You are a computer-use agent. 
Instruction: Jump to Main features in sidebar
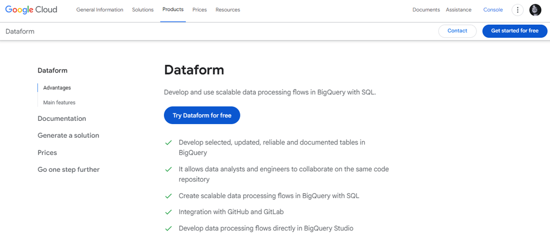click(59, 103)
